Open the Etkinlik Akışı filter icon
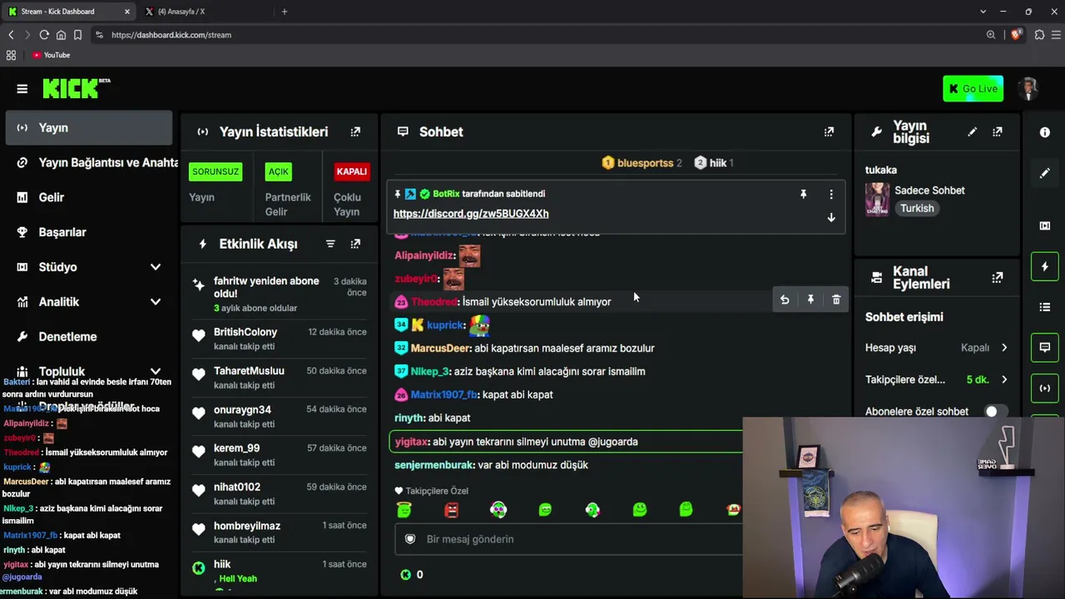 coord(330,244)
